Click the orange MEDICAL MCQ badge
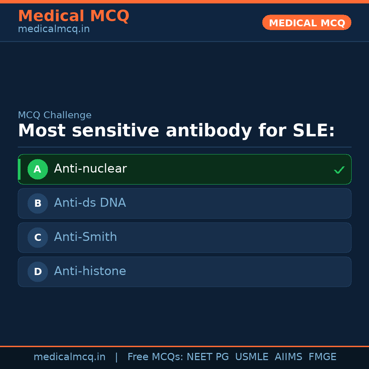The height and width of the screenshot is (369, 369). 306,23
